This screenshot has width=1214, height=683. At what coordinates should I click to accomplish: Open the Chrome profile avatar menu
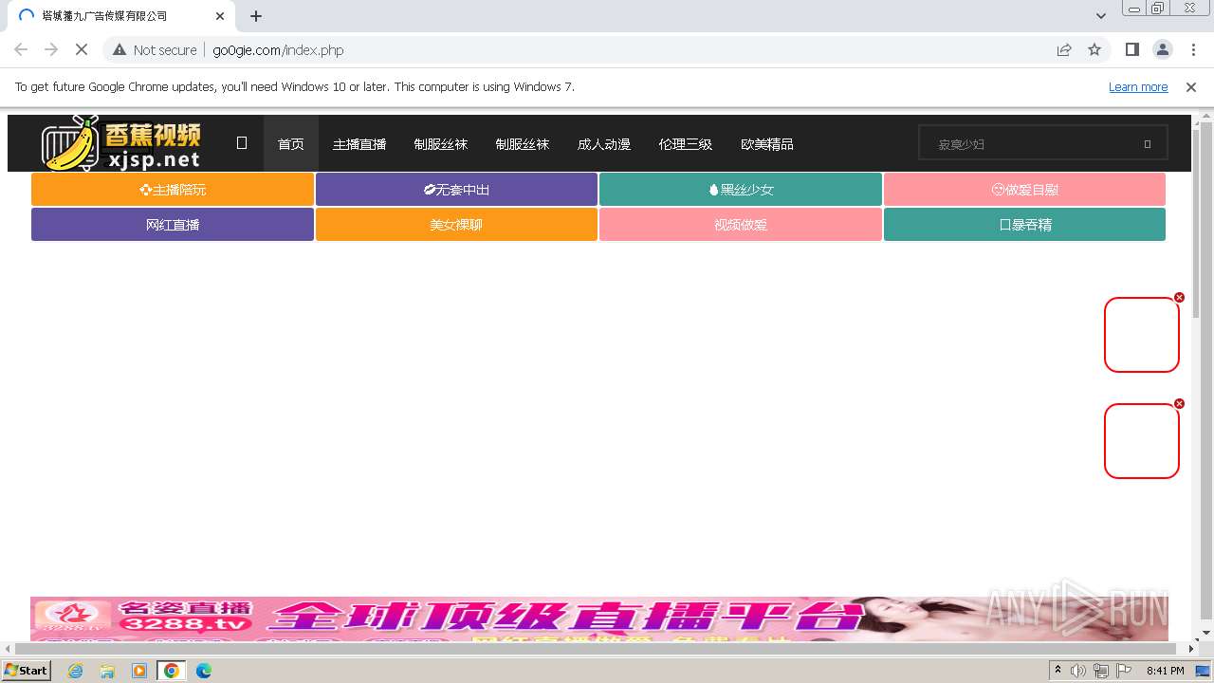coord(1162,49)
